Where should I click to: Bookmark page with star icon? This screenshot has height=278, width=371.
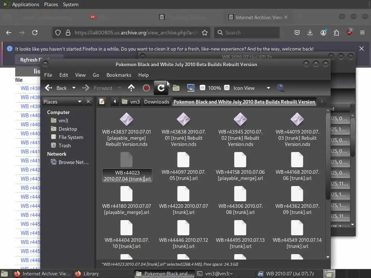(x=205, y=33)
